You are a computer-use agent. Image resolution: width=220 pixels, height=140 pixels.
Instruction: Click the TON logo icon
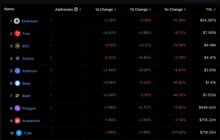point(19,133)
